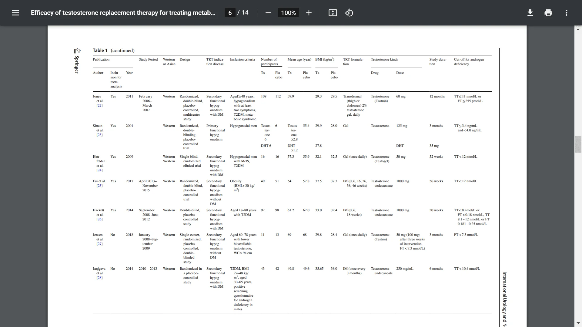Click the vertical scrollbar thumb

pyautogui.click(x=578, y=144)
